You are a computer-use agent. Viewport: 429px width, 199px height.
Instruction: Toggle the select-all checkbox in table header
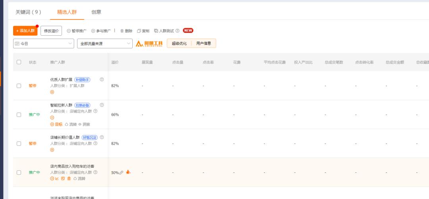coord(19,62)
